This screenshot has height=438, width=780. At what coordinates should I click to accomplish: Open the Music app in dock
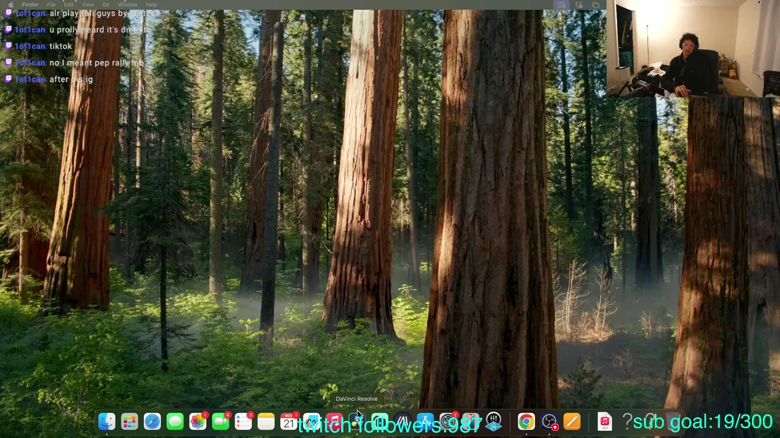[x=334, y=422]
